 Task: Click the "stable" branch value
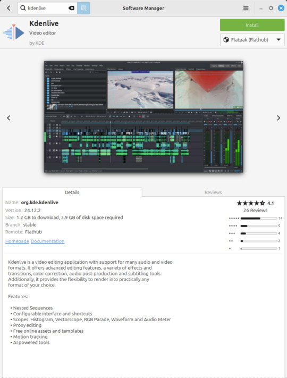click(30, 225)
